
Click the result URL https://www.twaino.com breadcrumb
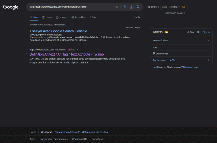[42, 50]
